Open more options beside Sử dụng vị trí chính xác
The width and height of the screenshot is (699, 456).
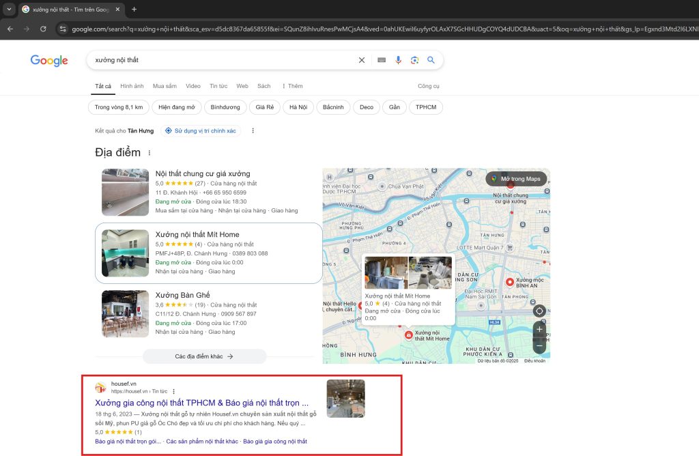click(x=253, y=130)
